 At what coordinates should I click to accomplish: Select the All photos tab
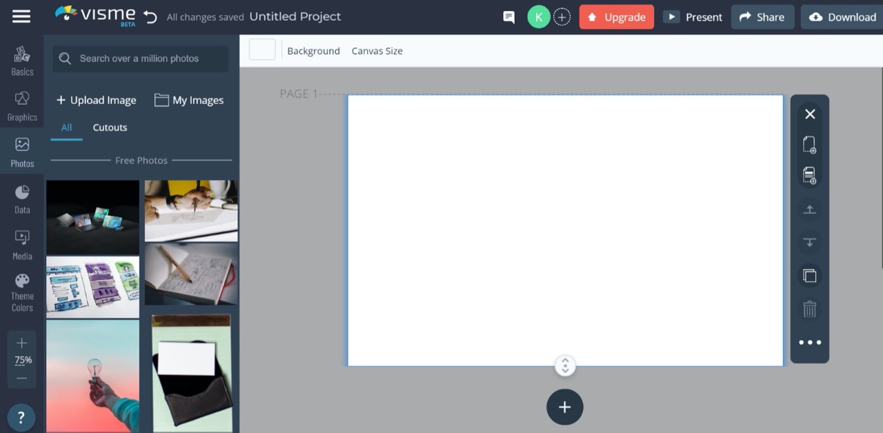(x=66, y=128)
